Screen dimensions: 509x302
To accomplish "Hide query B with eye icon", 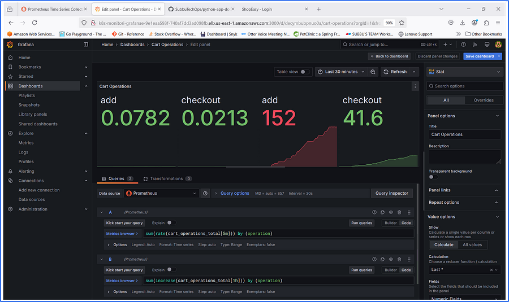I will point(391,259).
